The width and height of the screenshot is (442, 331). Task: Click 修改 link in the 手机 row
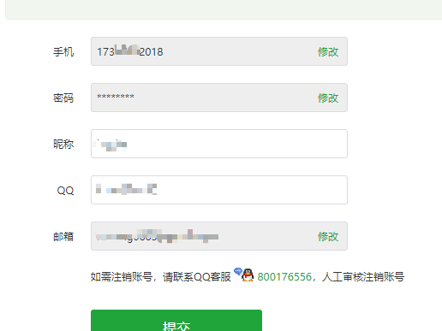pos(328,51)
